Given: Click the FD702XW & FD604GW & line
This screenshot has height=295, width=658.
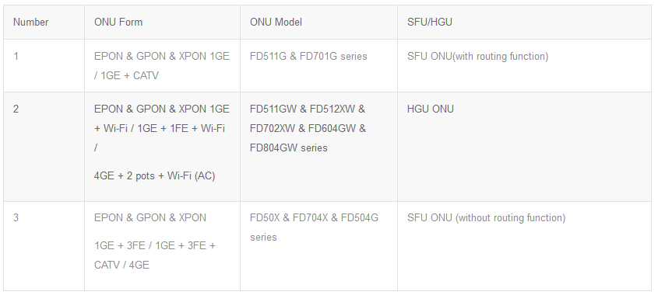Looking at the screenshot, I should coord(308,128).
